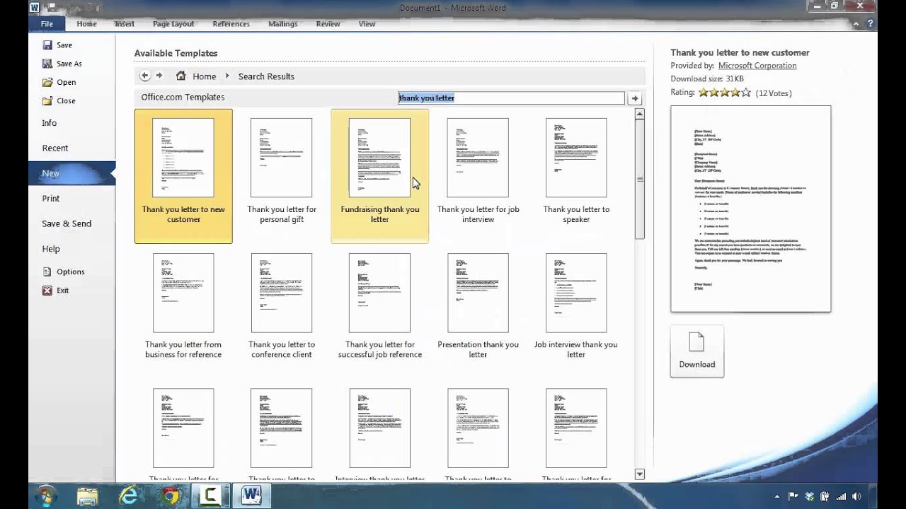
Task: Open the Microsoft Corporation provider link
Action: (x=757, y=66)
